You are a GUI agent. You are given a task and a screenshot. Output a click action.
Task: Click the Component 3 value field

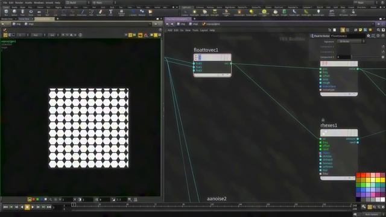coord(344,57)
